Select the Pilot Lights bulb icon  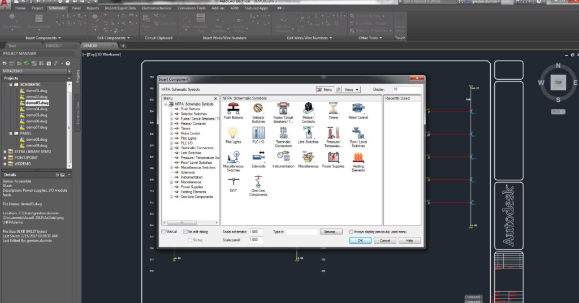click(233, 133)
